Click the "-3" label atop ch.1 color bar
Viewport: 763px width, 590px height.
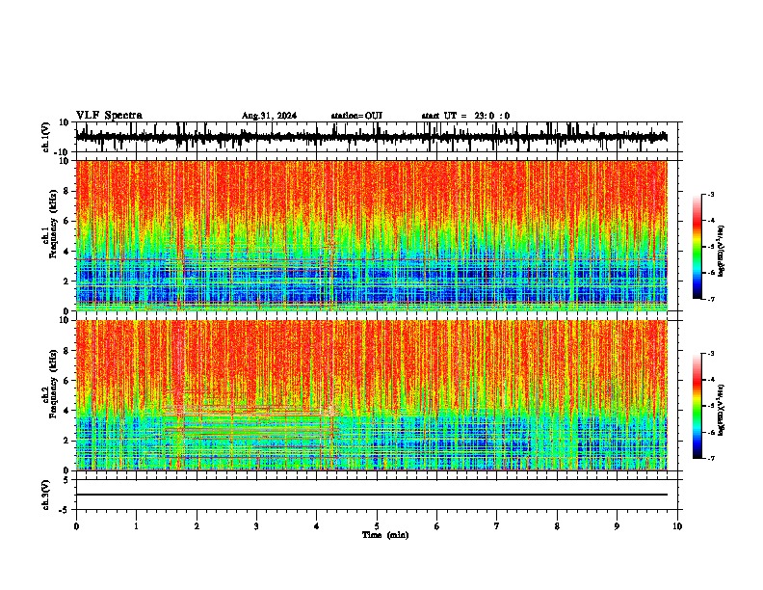click(711, 194)
